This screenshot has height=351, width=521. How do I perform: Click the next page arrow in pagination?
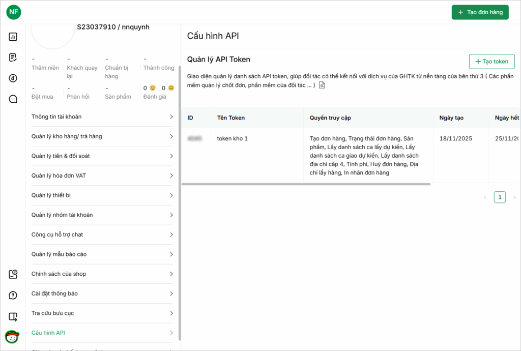point(514,197)
